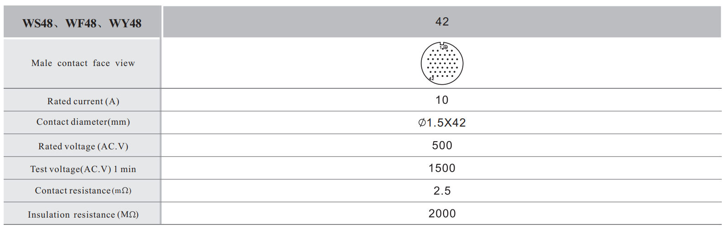Click the Test voltage(AC.V) 1 min label

click(x=83, y=169)
